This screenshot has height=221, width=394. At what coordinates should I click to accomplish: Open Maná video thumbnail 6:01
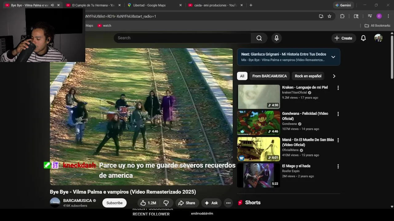tap(259, 149)
